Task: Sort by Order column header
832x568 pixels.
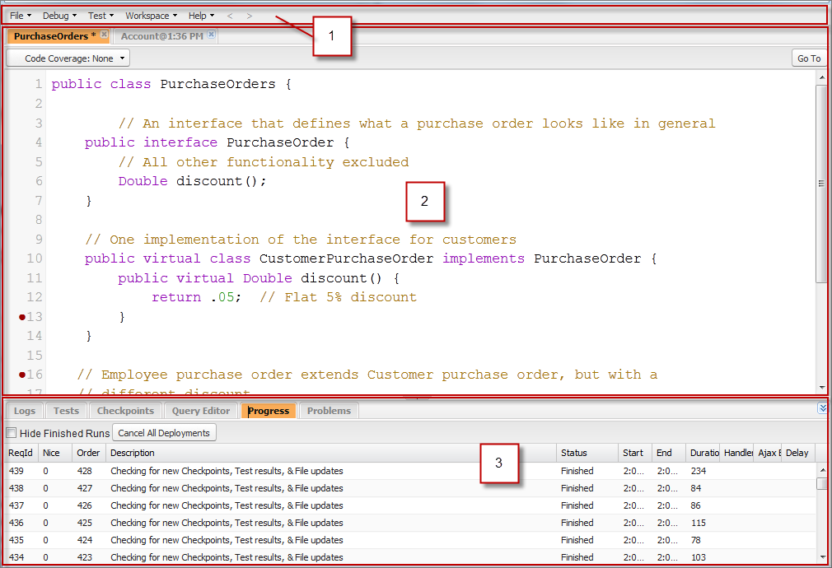Action: click(89, 453)
